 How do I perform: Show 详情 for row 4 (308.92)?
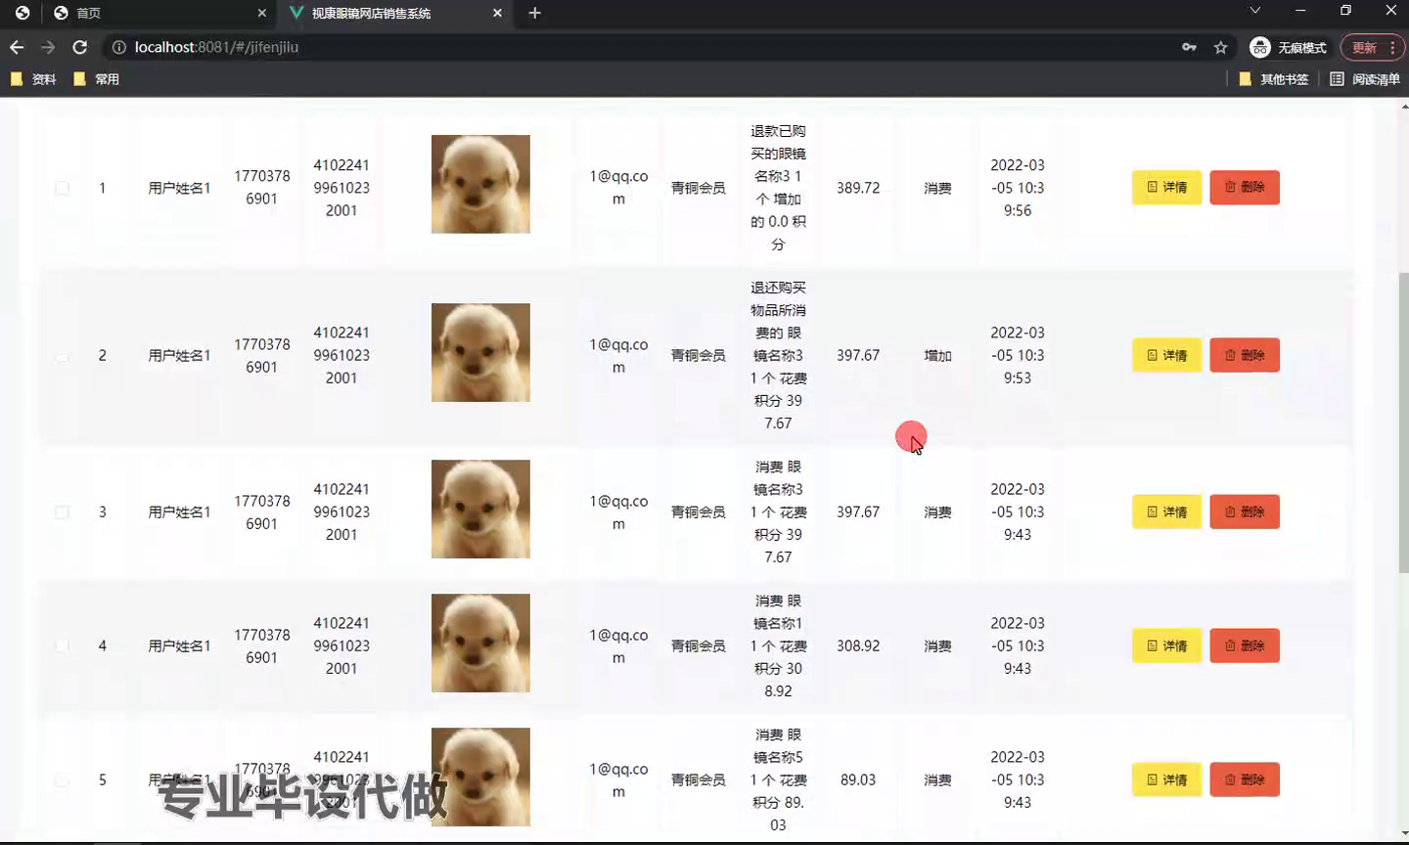(1166, 646)
